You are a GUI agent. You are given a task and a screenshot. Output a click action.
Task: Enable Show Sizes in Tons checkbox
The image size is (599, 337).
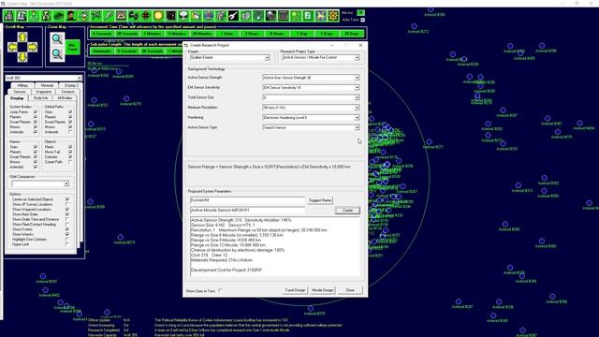(221, 291)
